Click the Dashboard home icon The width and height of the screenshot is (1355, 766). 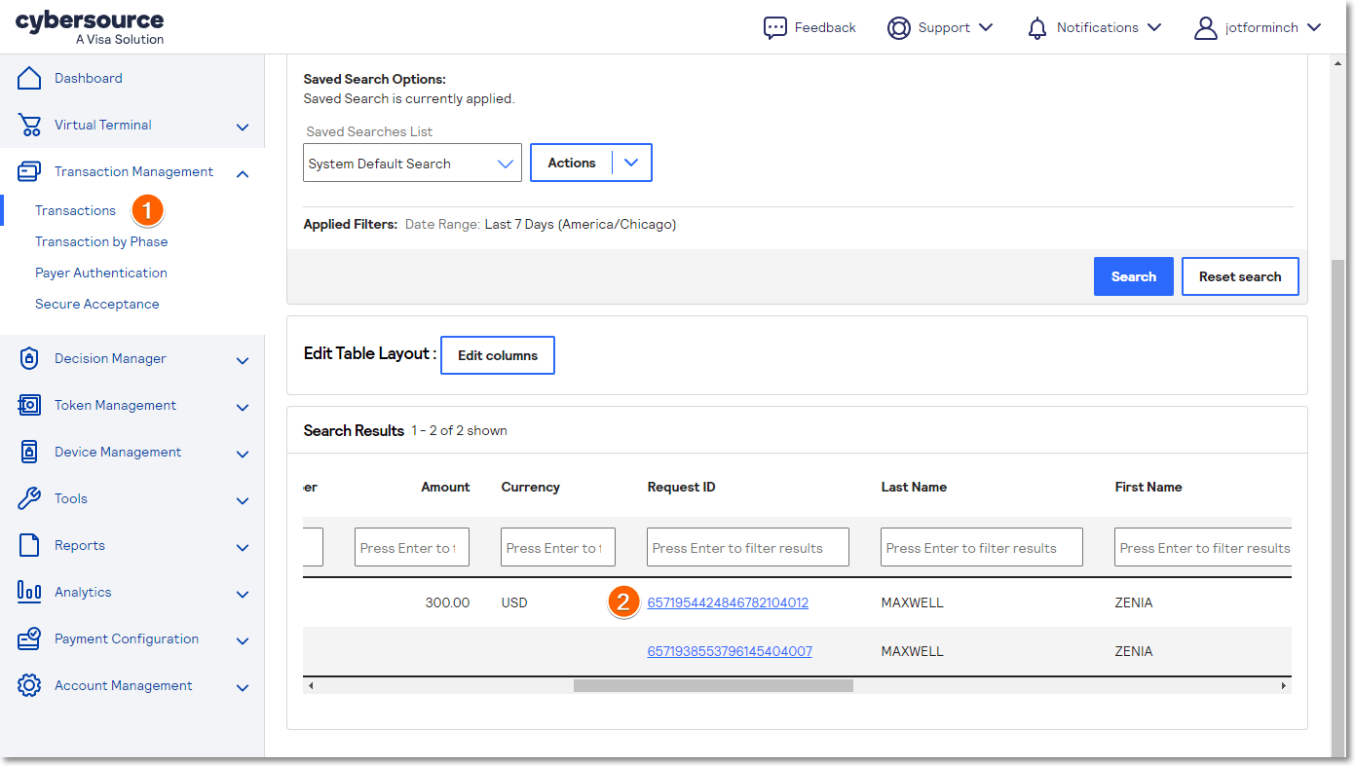(x=29, y=78)
